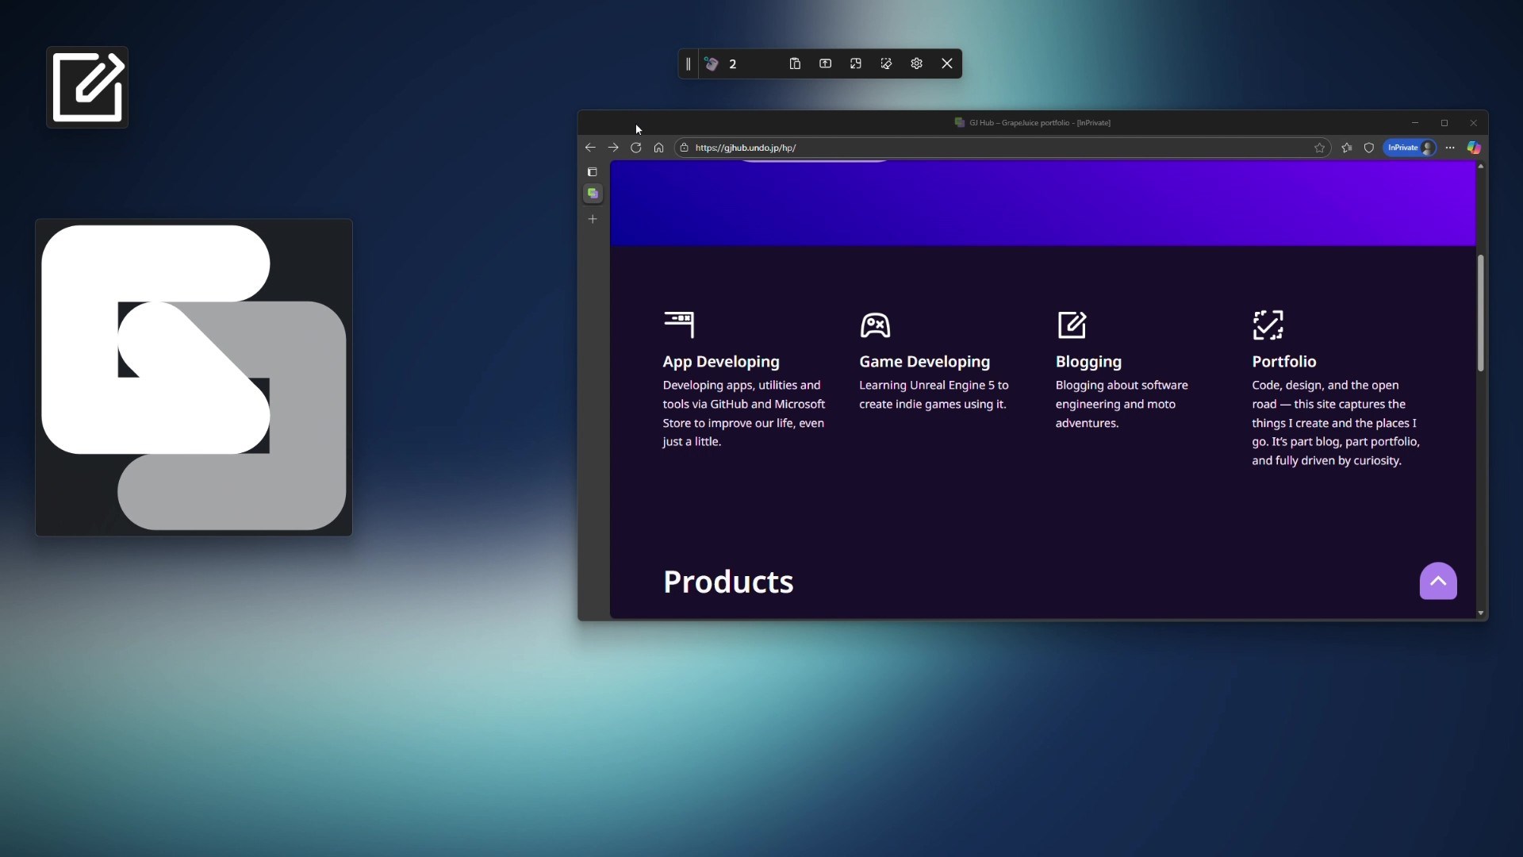Select the GJ Hub vertical tab
1523x857 pixels.
[593, 194]
